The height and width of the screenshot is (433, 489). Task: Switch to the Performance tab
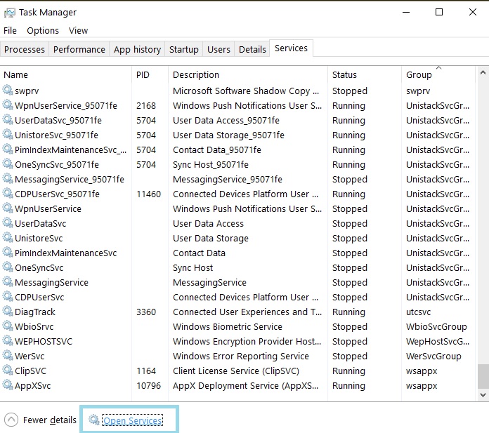[79, 49]
